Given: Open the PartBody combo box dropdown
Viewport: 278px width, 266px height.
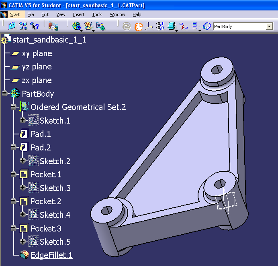Looking at the screenshot, I should click(270, 26).
